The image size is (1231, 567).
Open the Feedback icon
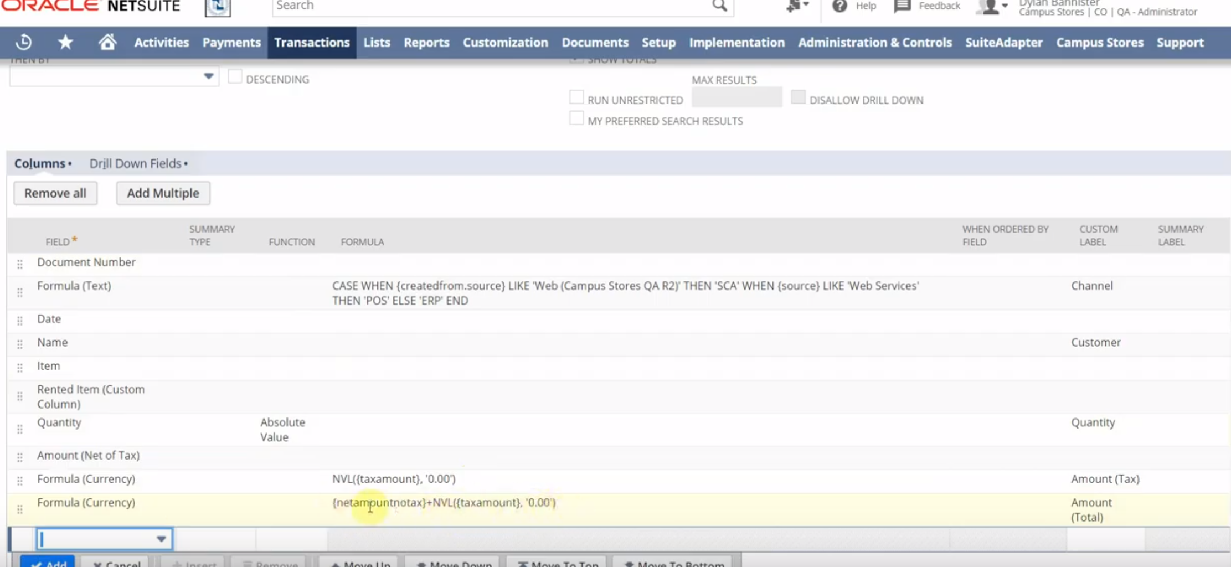tap(902, 6)
